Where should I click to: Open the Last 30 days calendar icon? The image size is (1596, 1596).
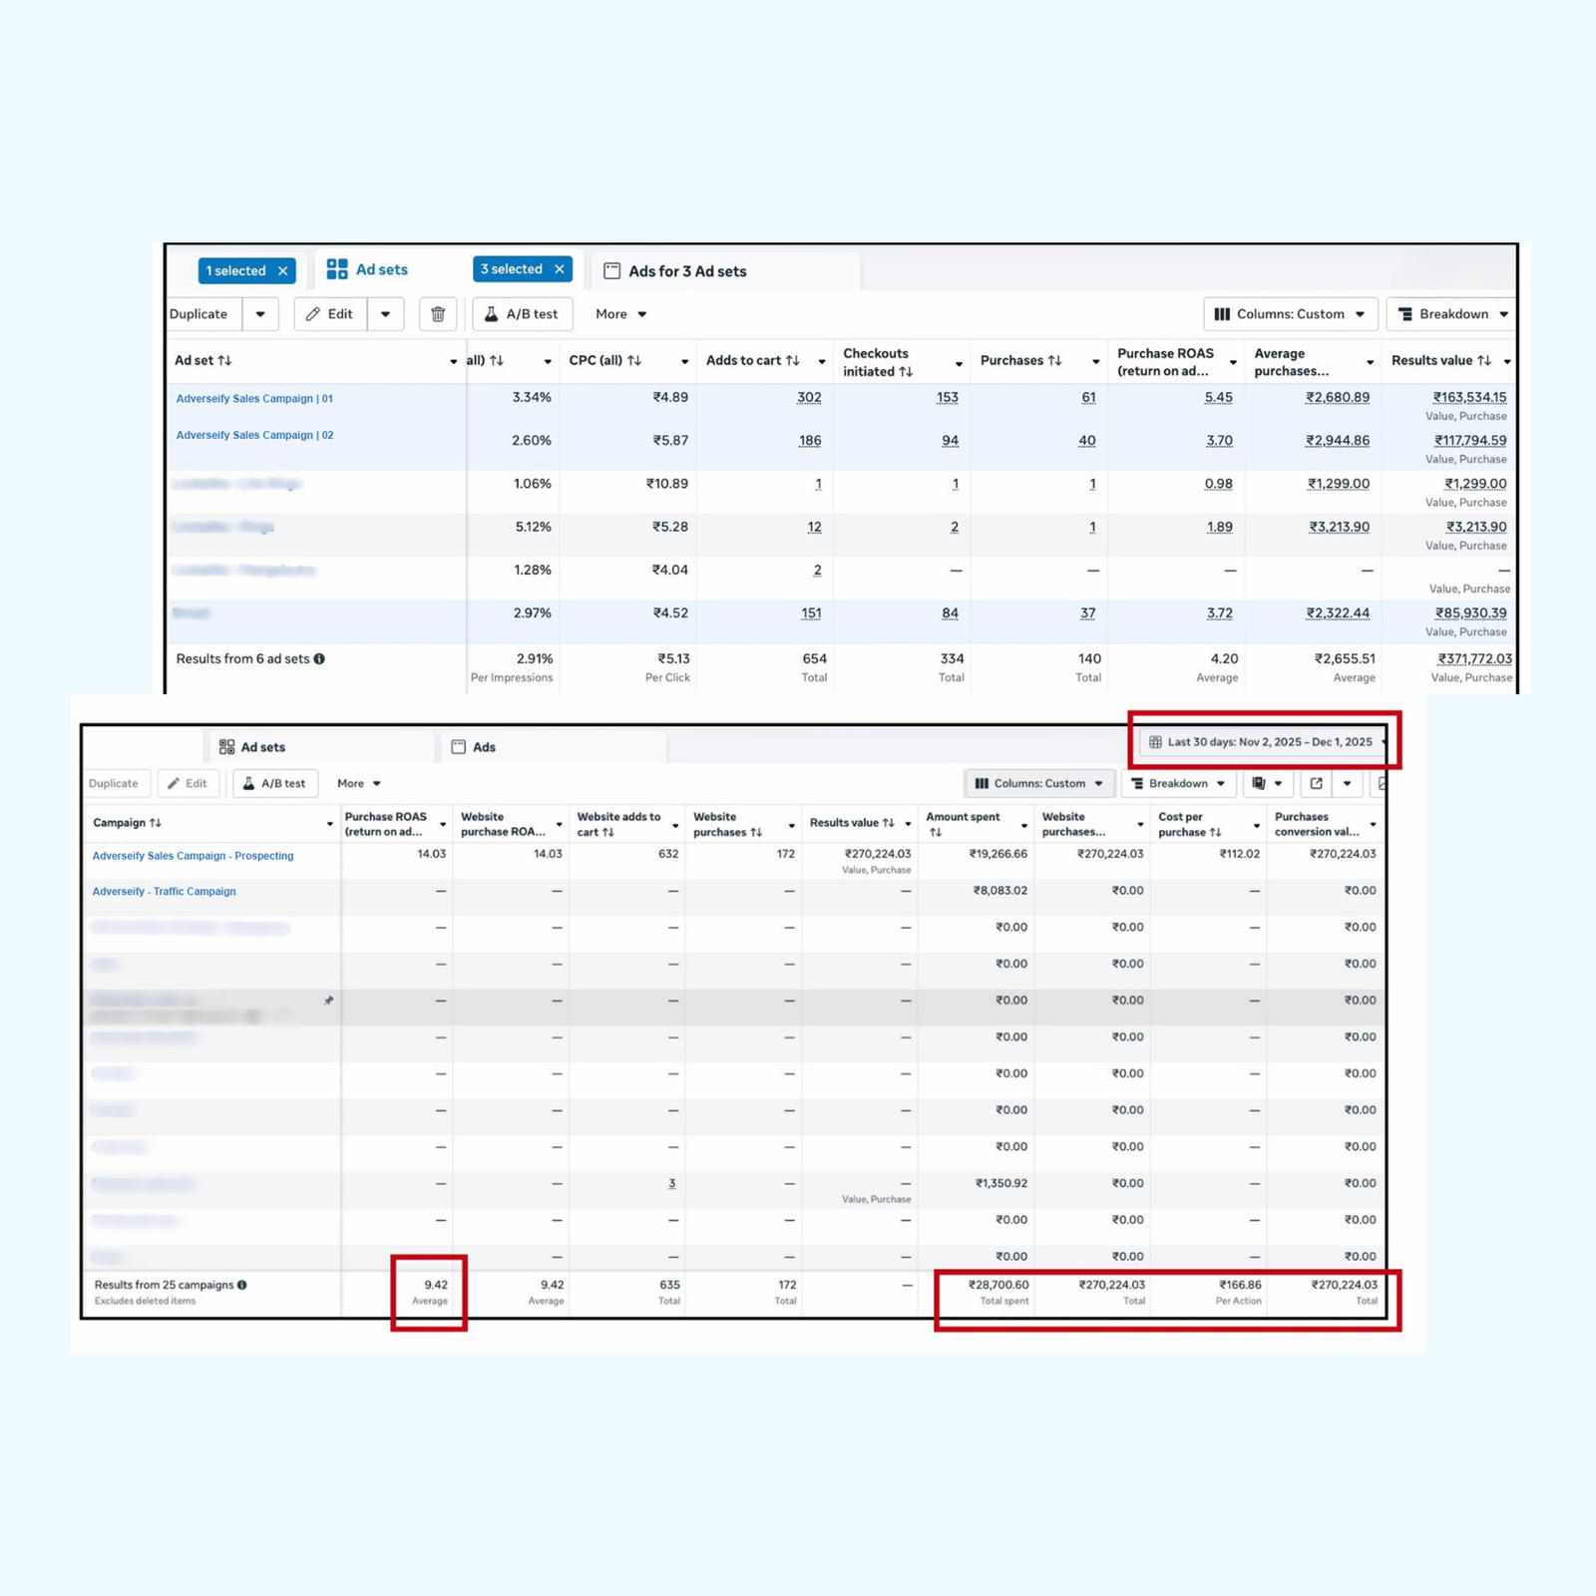1157,742
